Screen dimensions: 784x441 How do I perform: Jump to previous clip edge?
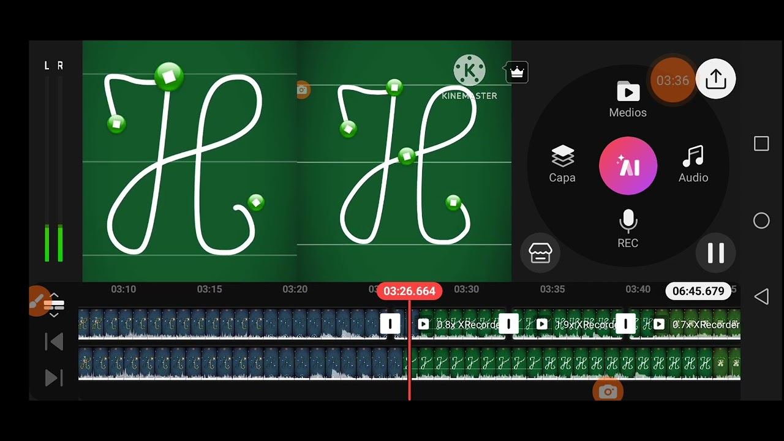pos(54,342)
